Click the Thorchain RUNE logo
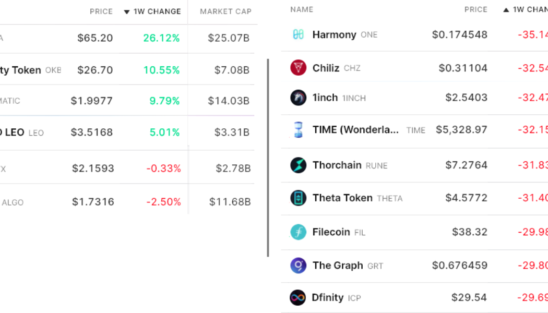This screenshot has width=548, height=313. coord(298,165)
